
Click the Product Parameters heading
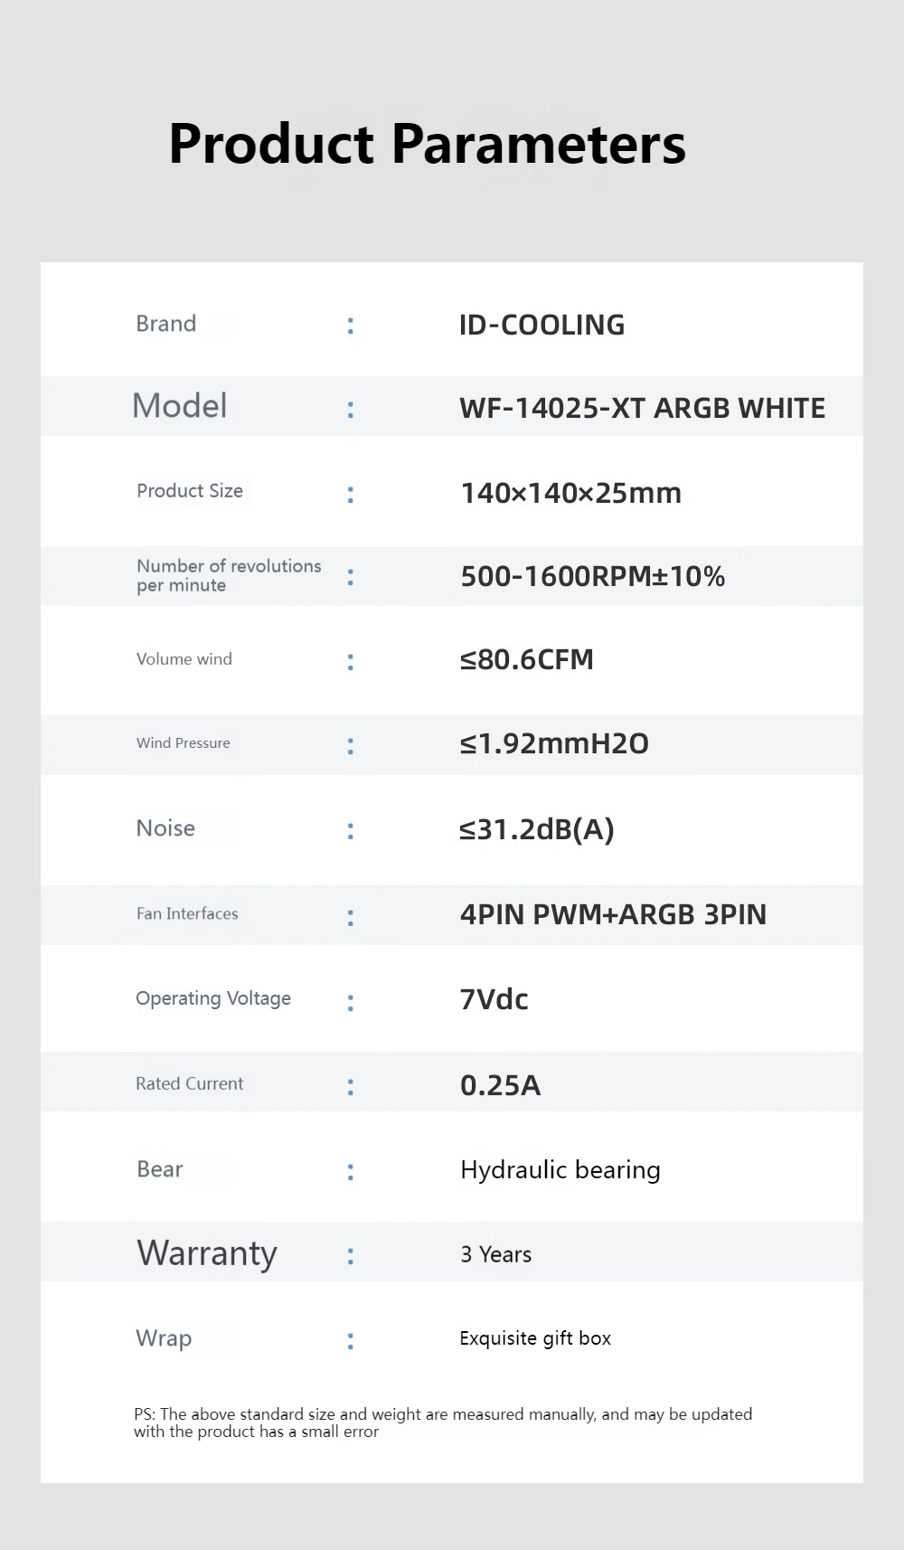pyautogui.click(x=427, y=144)
